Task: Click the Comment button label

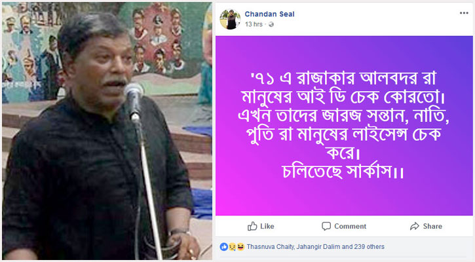Action: 351,226
